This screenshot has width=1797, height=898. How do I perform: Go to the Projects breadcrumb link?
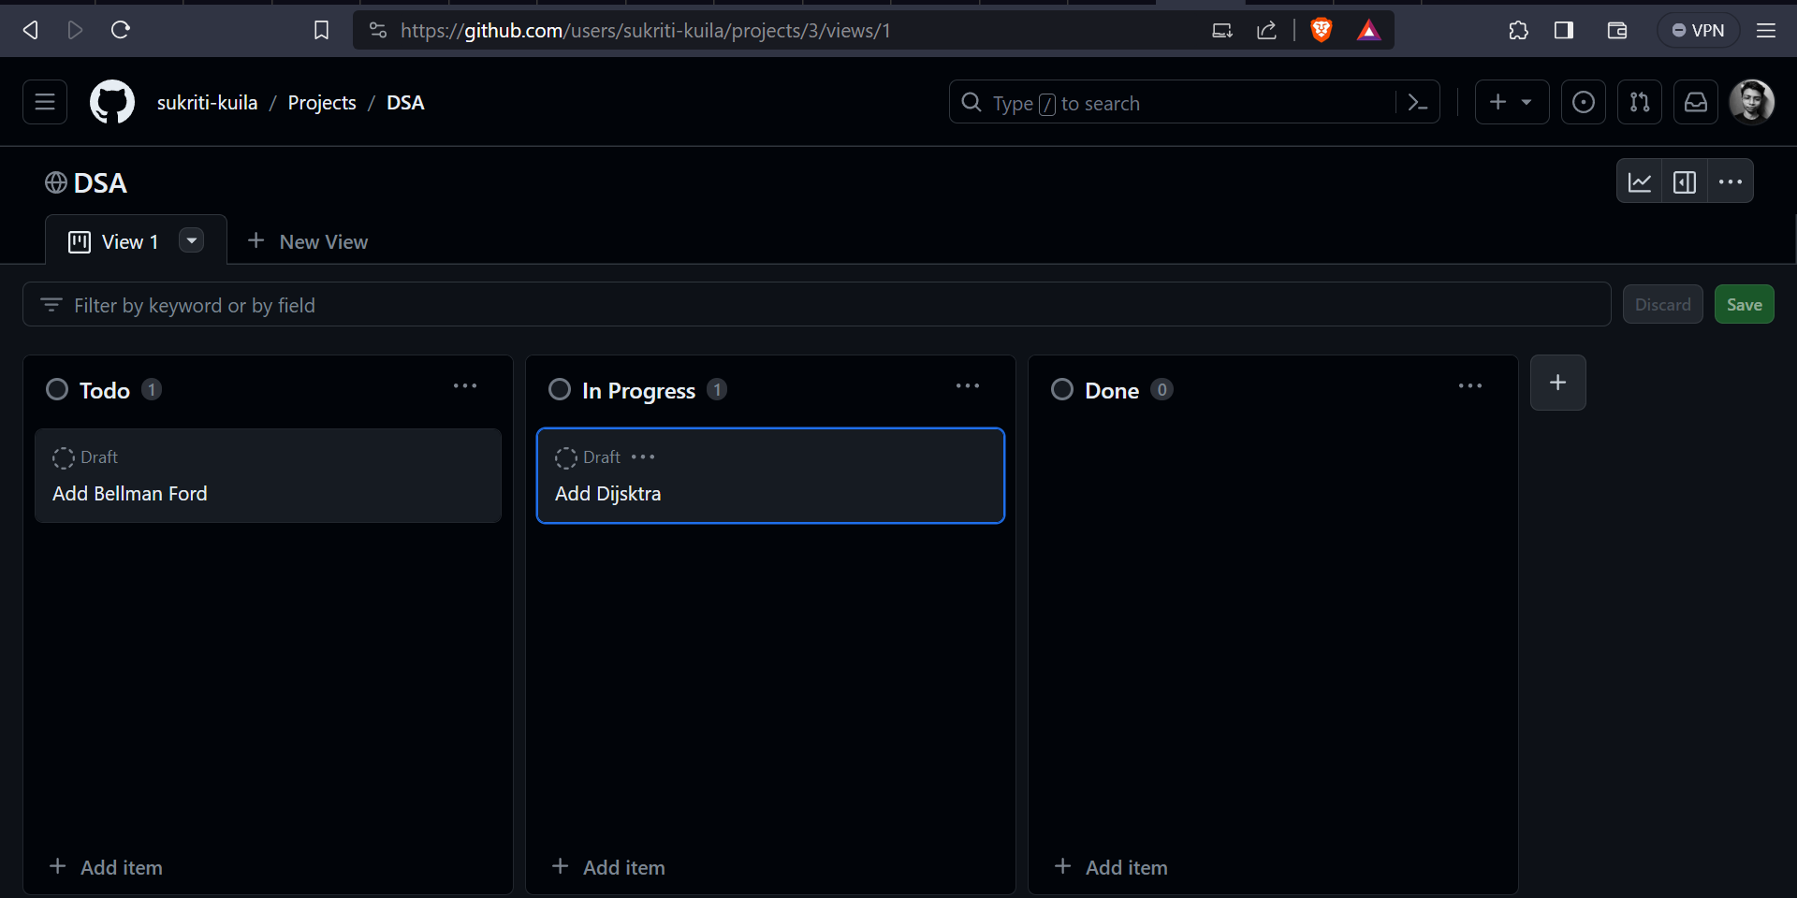[x=321, y=102]
